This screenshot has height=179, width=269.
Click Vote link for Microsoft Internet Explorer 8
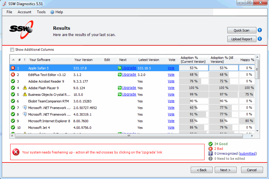[171, 121]
